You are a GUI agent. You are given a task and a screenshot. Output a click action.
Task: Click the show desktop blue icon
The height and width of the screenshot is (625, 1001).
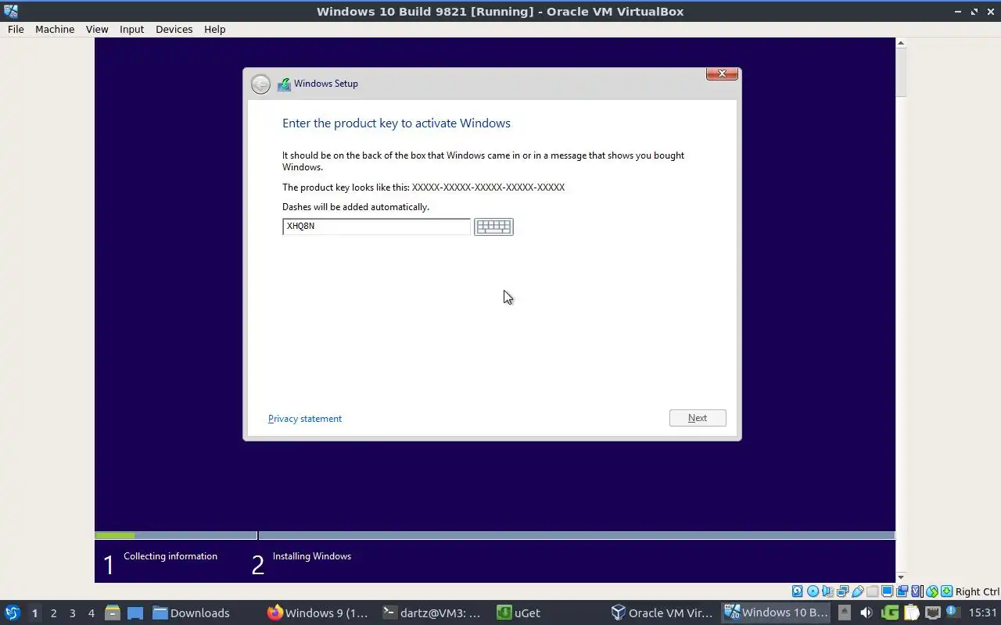[135, 612]
